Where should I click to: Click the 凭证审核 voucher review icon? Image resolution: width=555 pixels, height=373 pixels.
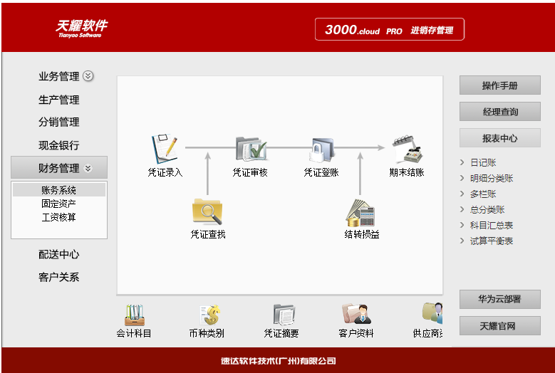(x=250, y=149)
